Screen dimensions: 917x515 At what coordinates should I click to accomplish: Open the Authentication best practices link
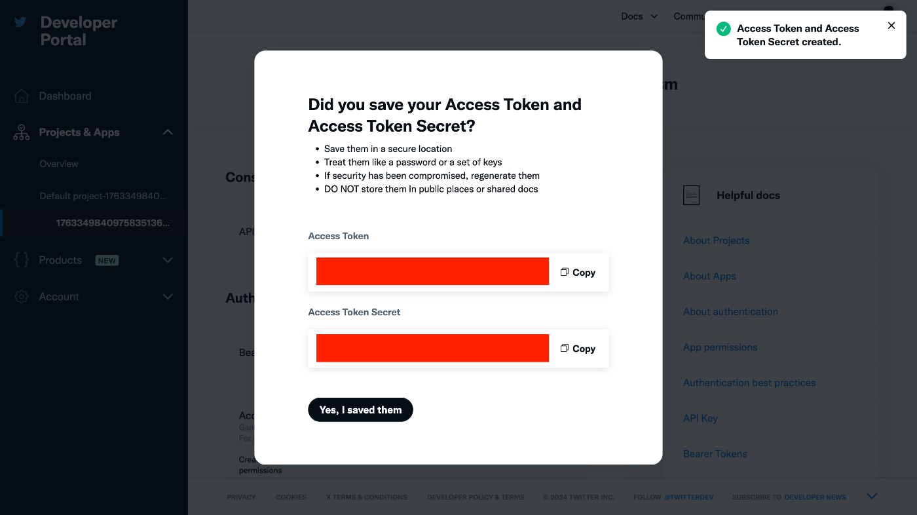click(749, 383)
